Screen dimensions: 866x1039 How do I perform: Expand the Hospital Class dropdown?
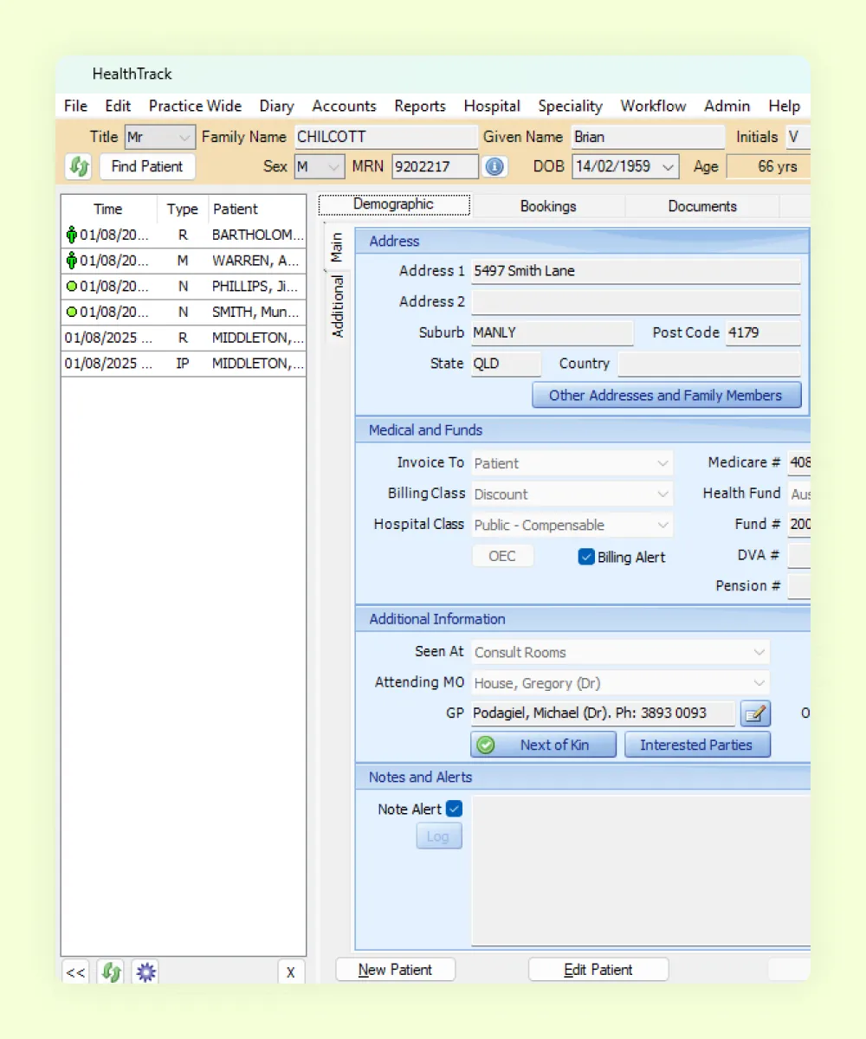(663, 526)
